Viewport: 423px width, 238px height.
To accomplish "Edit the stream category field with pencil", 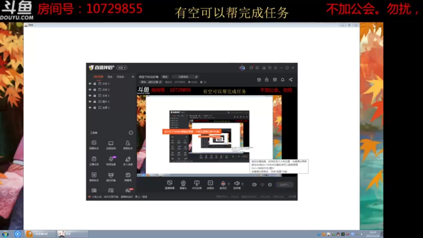I will pyautogui.click(x=186, y=77).
